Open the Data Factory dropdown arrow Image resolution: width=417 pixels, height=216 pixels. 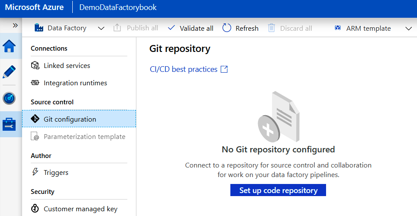(101, 28)
